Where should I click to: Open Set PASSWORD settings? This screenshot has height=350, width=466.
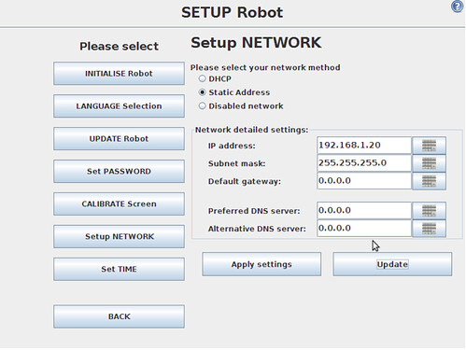[x=119, y=172]
